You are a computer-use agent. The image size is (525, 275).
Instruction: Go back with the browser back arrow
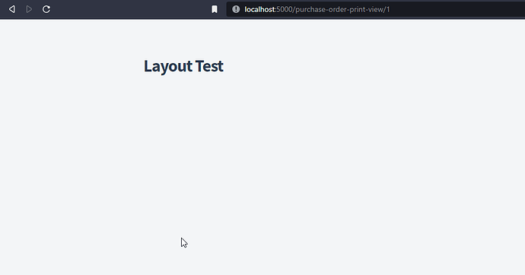[12, 9]
